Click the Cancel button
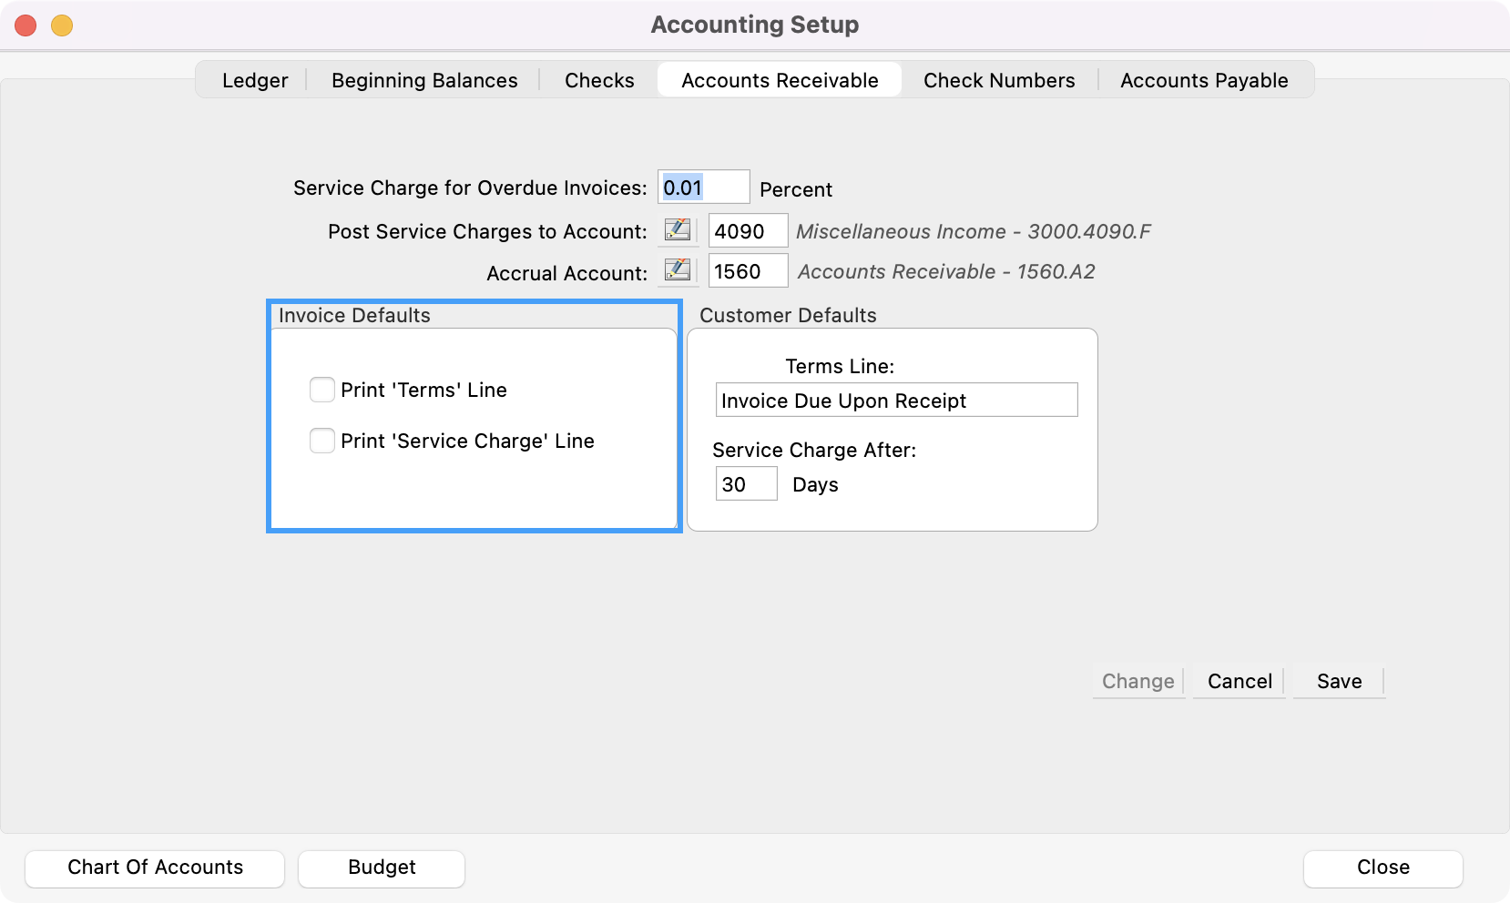The width and height of the screenshot is (1510, 903). click(1240, 681)
